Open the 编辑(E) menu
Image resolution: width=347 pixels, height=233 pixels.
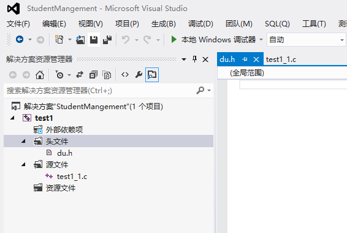pos(54,24)
